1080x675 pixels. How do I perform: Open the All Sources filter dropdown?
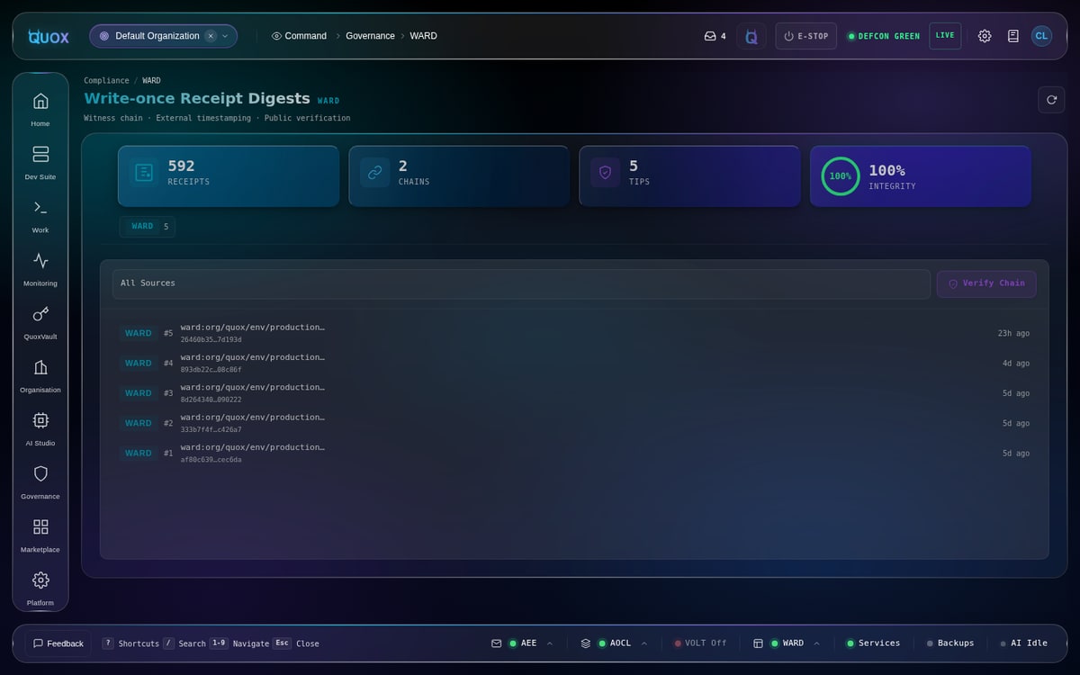[521, 283]
